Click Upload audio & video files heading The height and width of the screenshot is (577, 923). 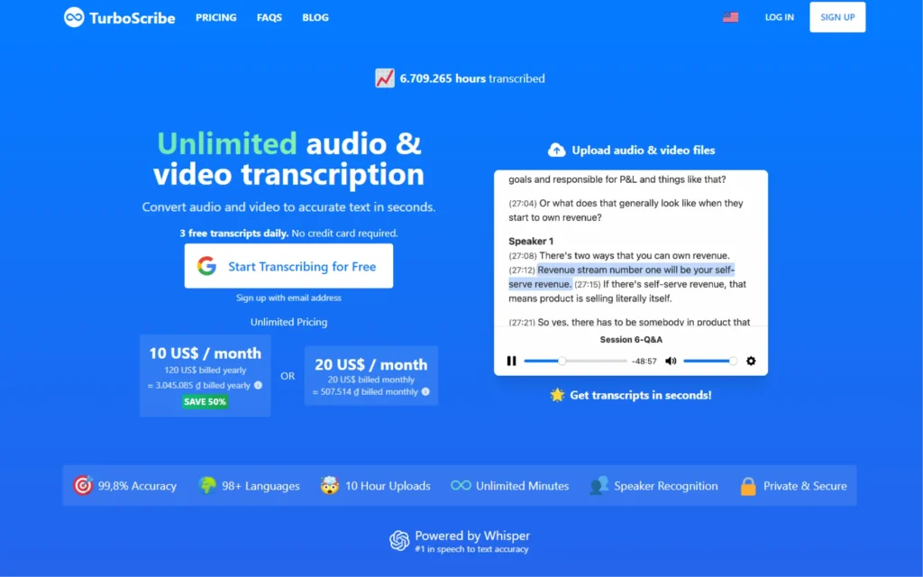click(x=644, y=151)
